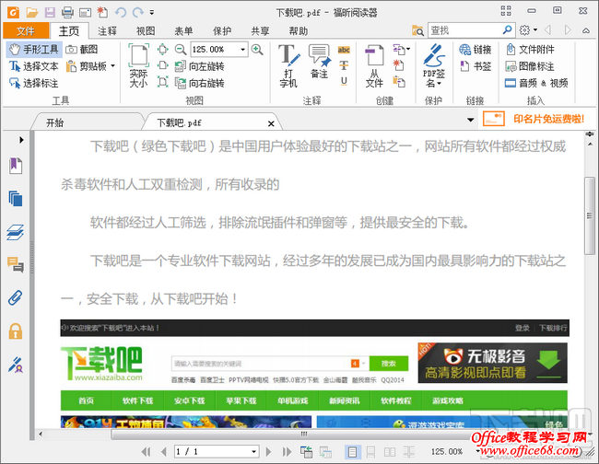This screenshot has height=464, width=599.
Task: Open the Attachments paperclip panel
Action: tap(16, 297)
